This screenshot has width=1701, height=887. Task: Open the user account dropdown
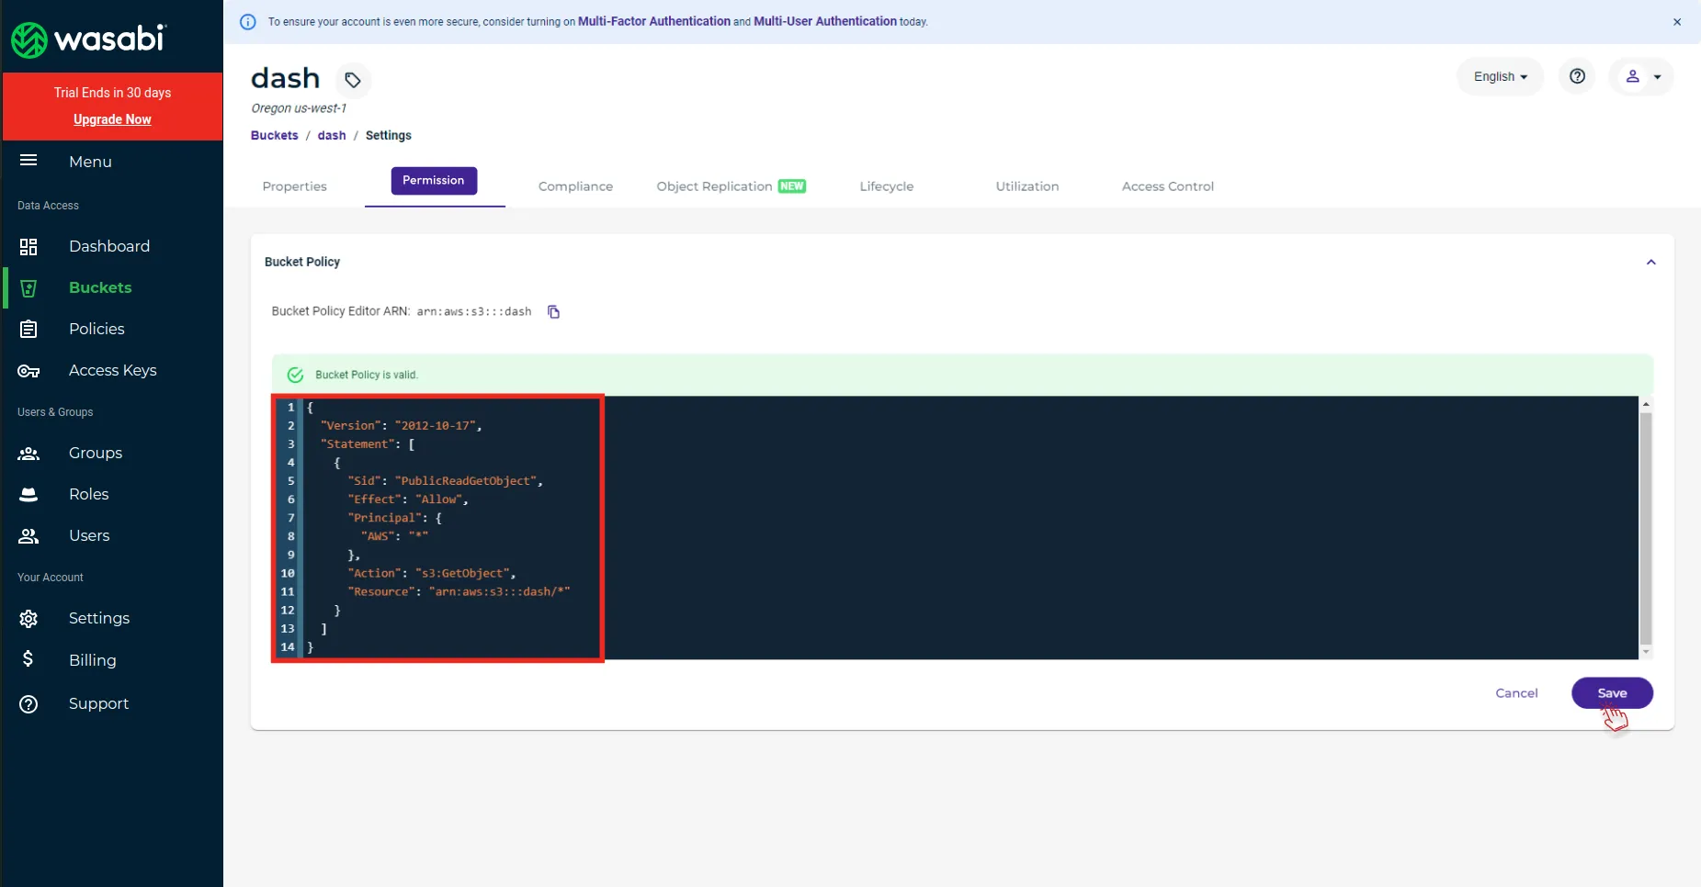coord(1642,77)
